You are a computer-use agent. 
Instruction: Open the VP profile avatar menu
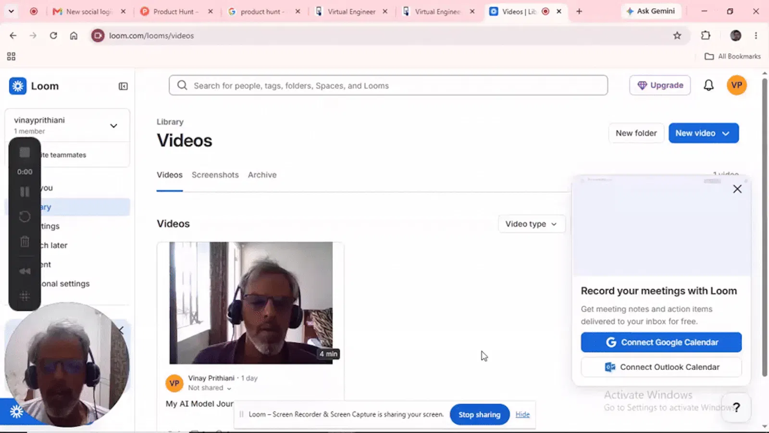click(736, 85)
